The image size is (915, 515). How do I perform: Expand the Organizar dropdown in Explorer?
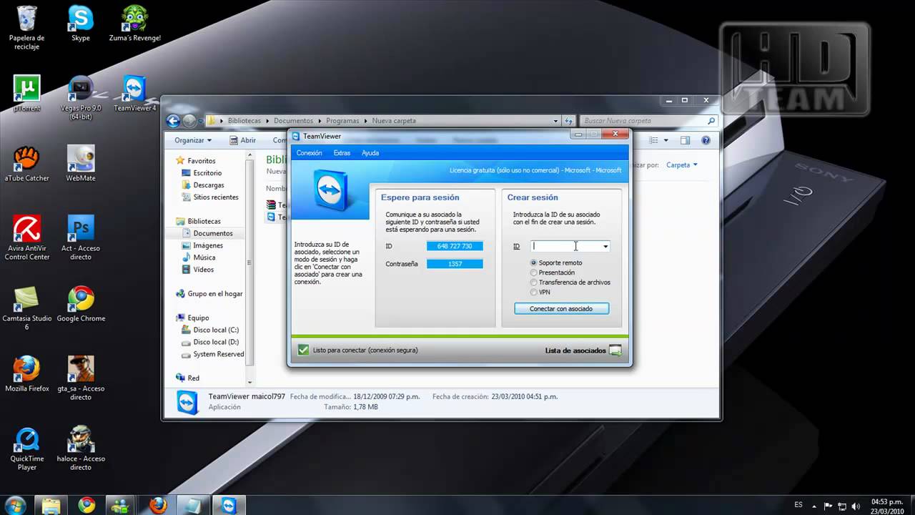tap(193, 140)
